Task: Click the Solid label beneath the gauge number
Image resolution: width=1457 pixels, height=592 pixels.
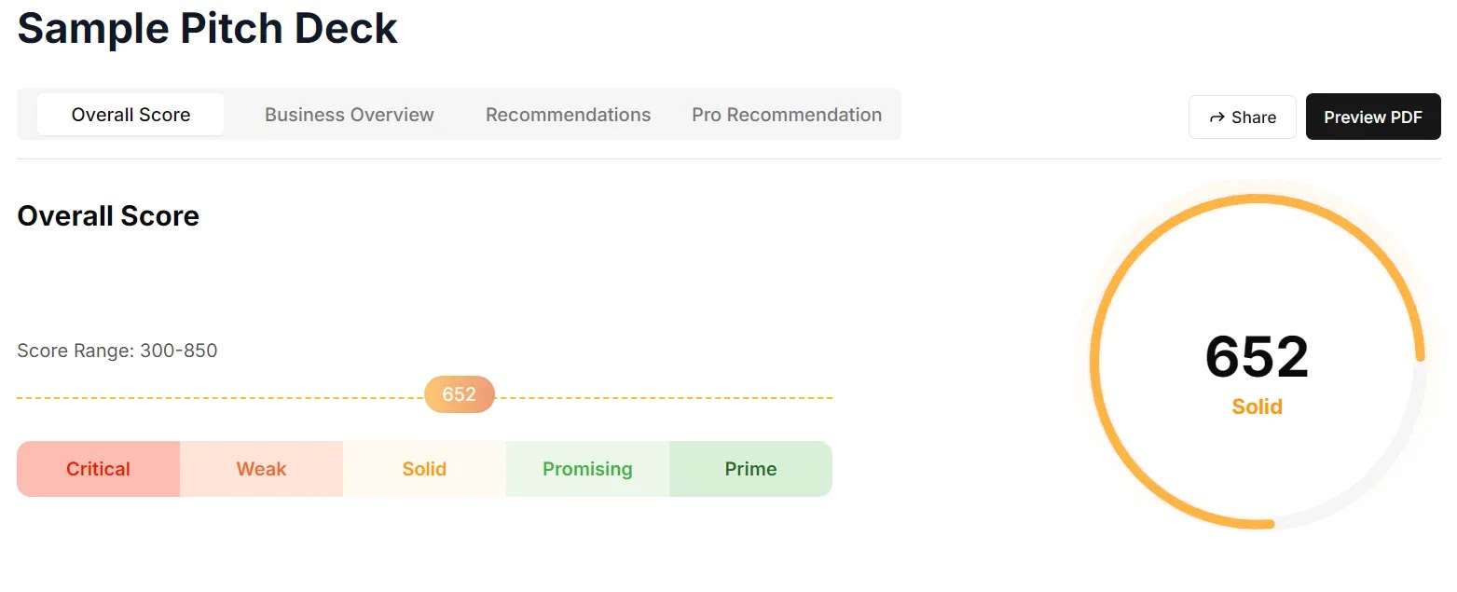Action: [1257, 406]
